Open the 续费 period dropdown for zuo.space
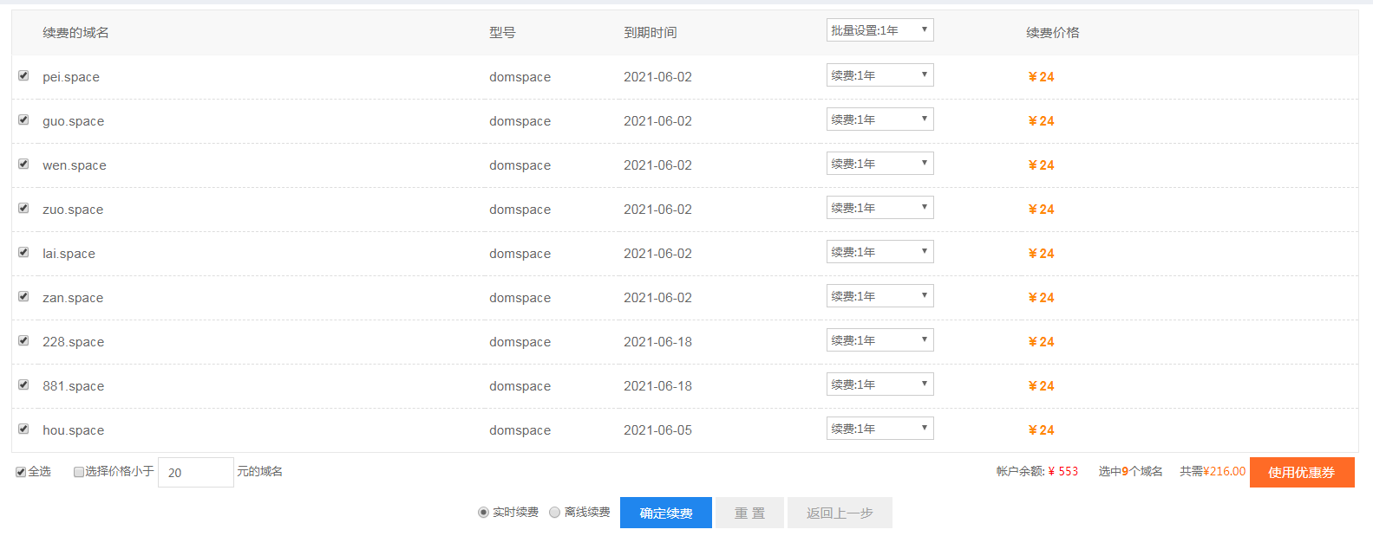This screenshot has height=536, width=1373. [879, 208]
